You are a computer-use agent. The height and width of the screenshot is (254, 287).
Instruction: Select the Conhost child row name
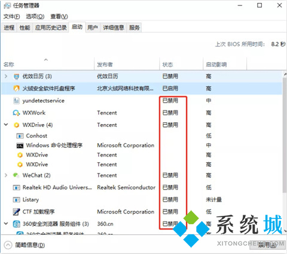[36, 136]
